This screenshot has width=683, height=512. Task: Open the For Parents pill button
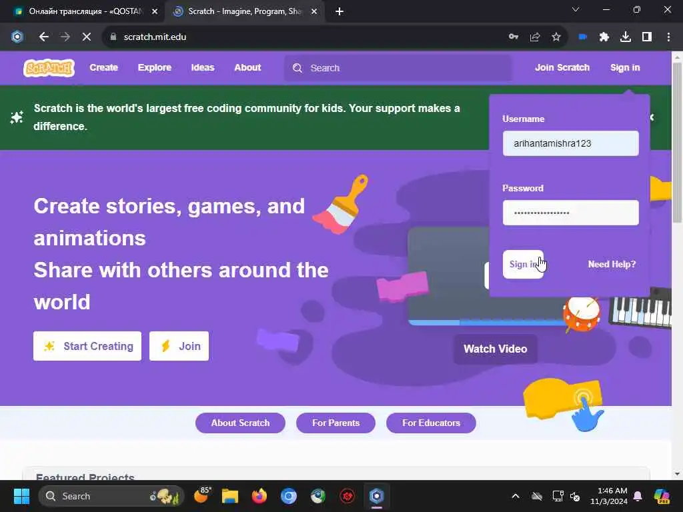point(336,423)
